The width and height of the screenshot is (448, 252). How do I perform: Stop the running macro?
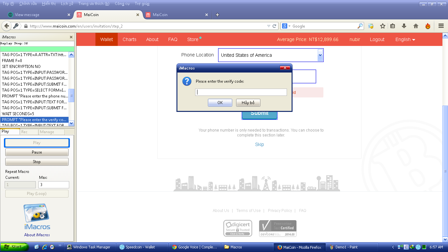(x=37, y=162)
